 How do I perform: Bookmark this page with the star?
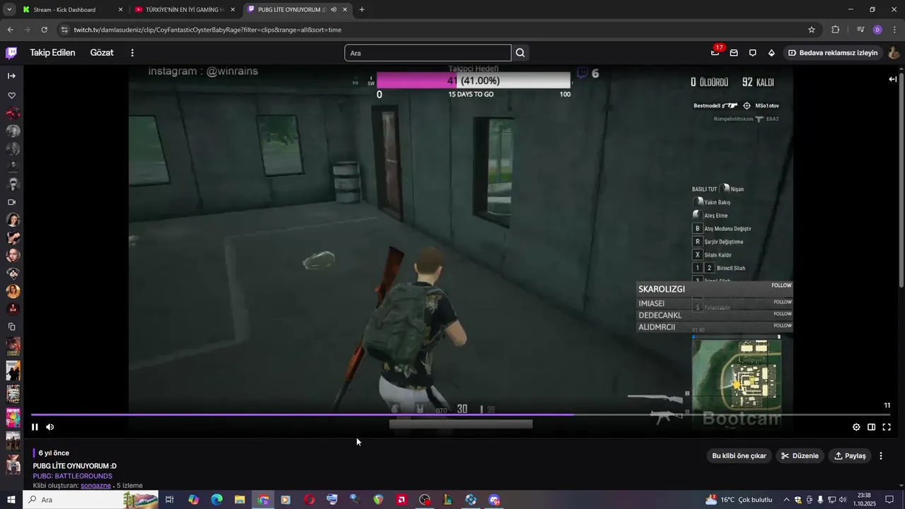coord(812,30)
